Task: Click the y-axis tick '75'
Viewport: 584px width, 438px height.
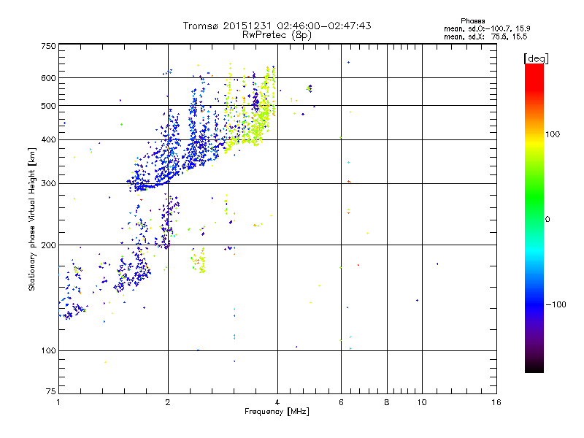Action: pos(51,391)
